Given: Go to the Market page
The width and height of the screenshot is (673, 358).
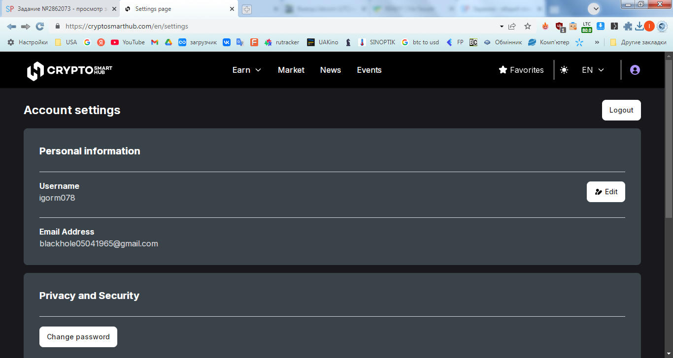Looking at the screenshot, I should [291, 70].
